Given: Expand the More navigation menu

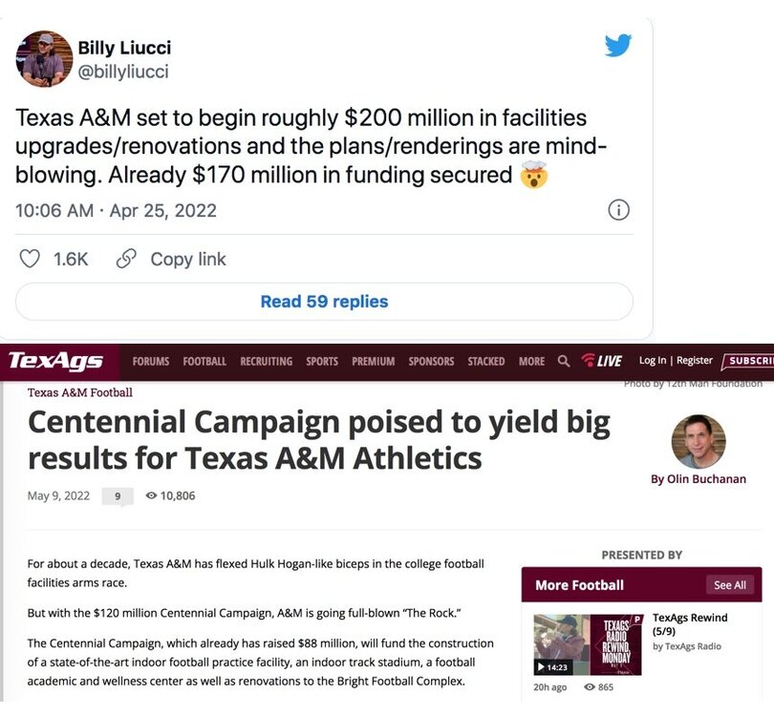Looking at the screenshot, I should point(531,362).
